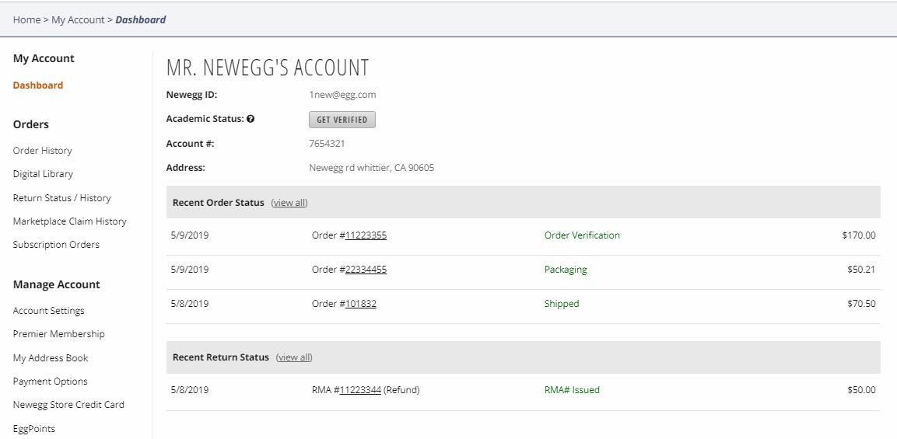Click the $50.00 refund amount
This screenshot has height=439, width=897.
(861, 390)
